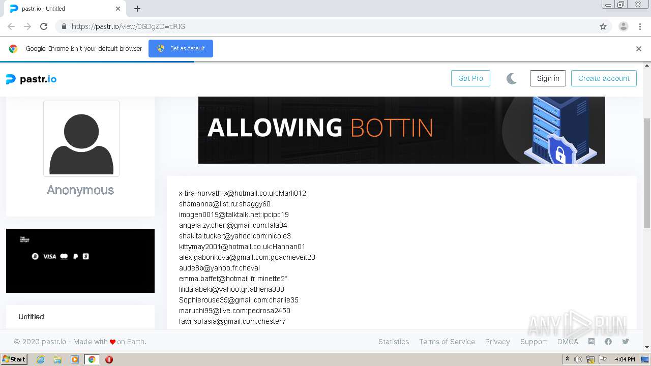Open the black sidebar payment ad
Image resolution: width=651 pixels, height=366 pixels.
coord(80,261)
